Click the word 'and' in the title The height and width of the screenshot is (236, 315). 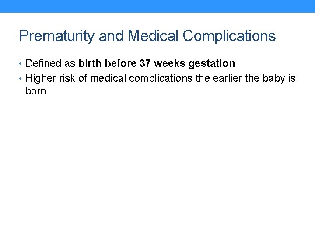108,36
